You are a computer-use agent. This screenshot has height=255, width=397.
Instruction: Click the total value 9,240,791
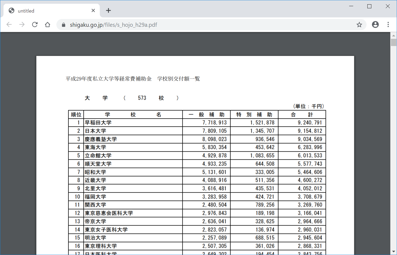click(x=310, y=123)
